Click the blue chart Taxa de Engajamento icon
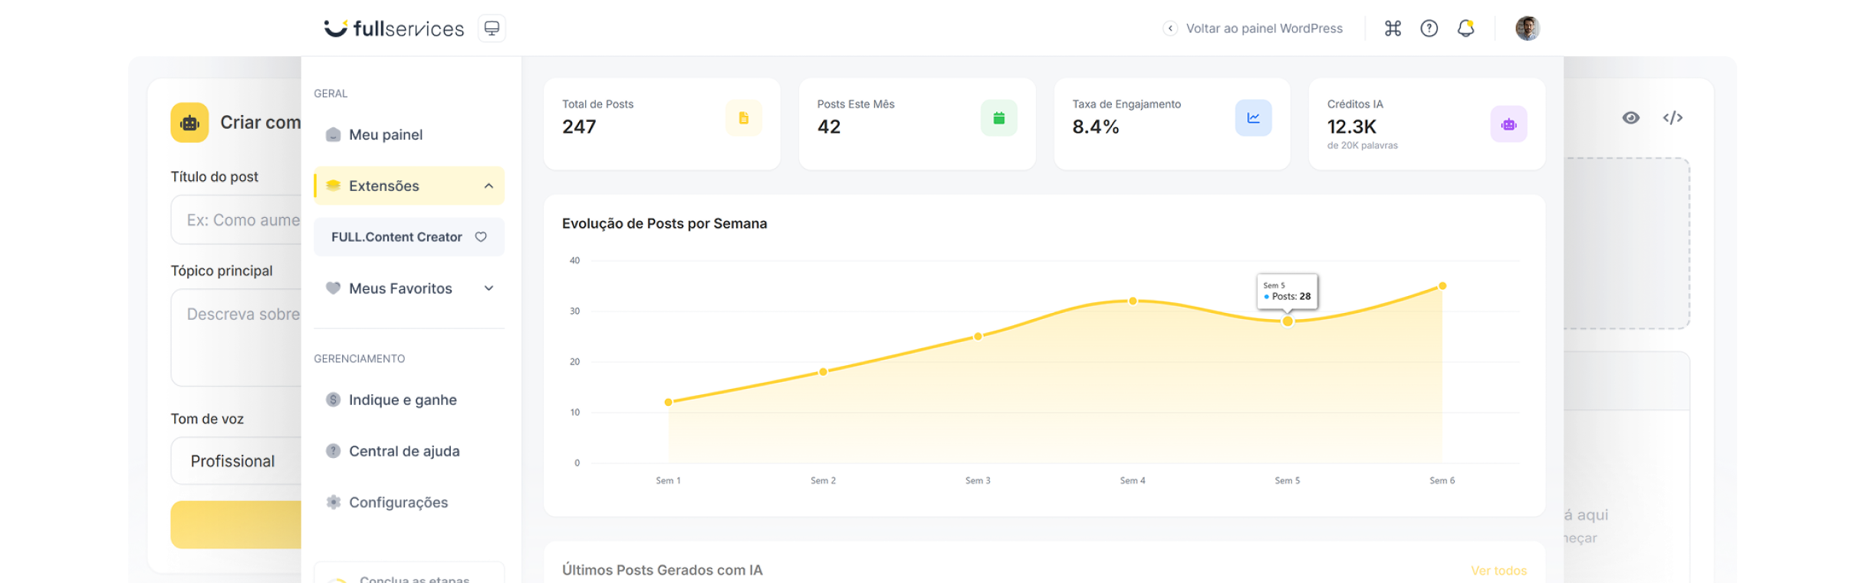 pos(1253,118)
